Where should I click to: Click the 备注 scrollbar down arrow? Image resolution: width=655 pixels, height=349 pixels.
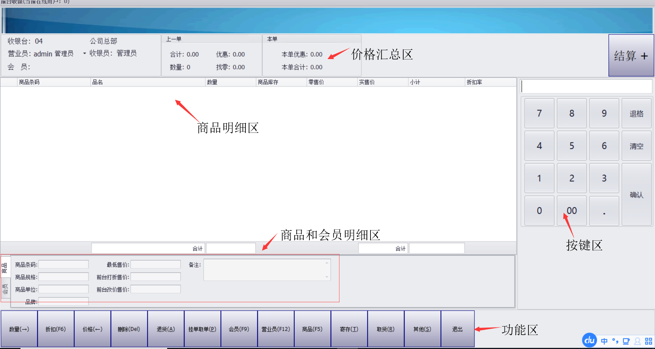click(x=327, y=277)
